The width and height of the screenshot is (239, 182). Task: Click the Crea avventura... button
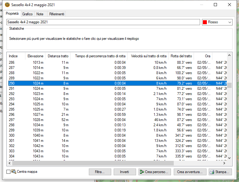(190, 172)
